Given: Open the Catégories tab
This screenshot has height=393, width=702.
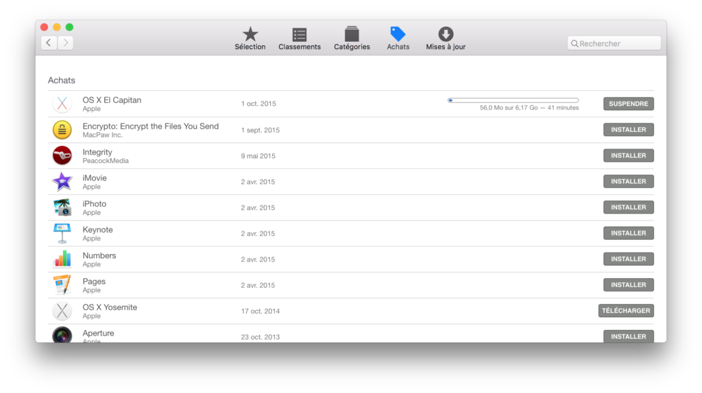Looking at the screenshot, I should 352,38.
